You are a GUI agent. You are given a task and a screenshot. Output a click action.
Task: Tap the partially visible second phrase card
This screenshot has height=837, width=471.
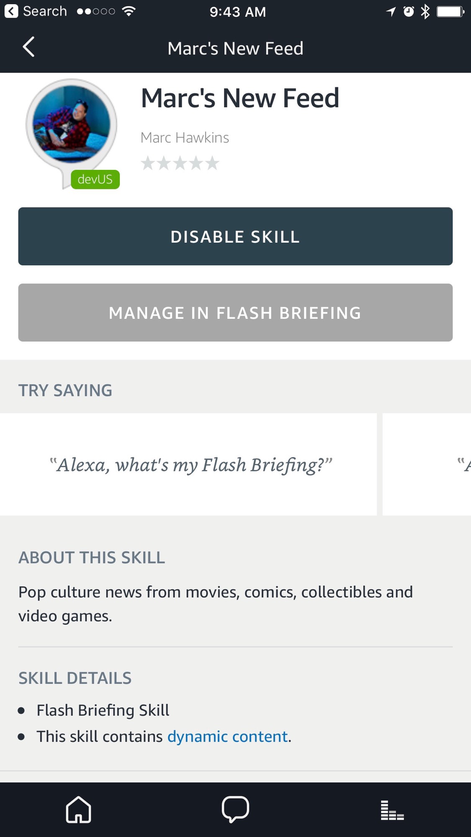click(x=427, y=465)
